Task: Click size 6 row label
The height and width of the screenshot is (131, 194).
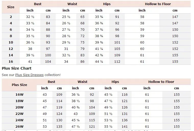Action: 11,29
